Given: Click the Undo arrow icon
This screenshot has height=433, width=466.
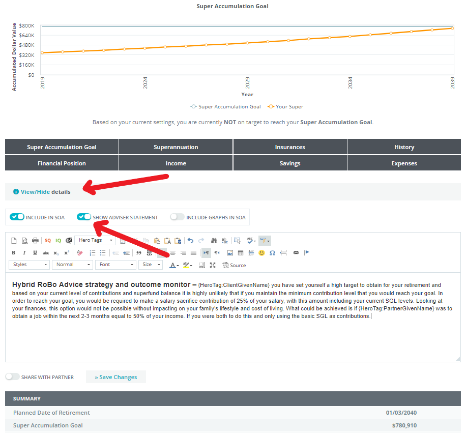Looking at the screenshot, I should coord(190,241).
